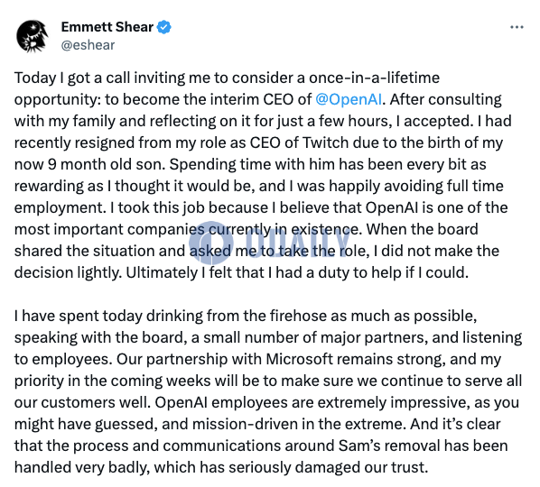Click the blue verified checkmark badge

(164, 27)
